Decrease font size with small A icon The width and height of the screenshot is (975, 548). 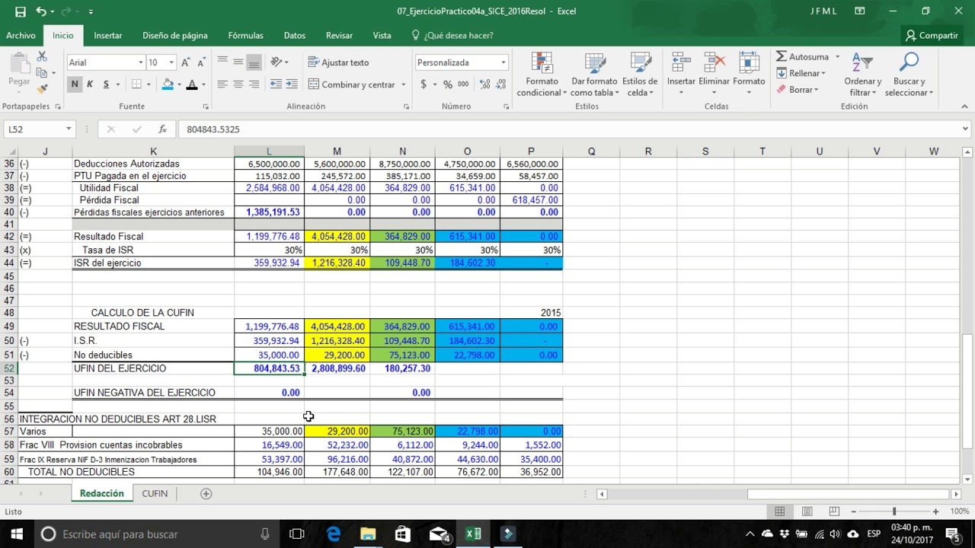pyautogui.click(x=202, y=62)
